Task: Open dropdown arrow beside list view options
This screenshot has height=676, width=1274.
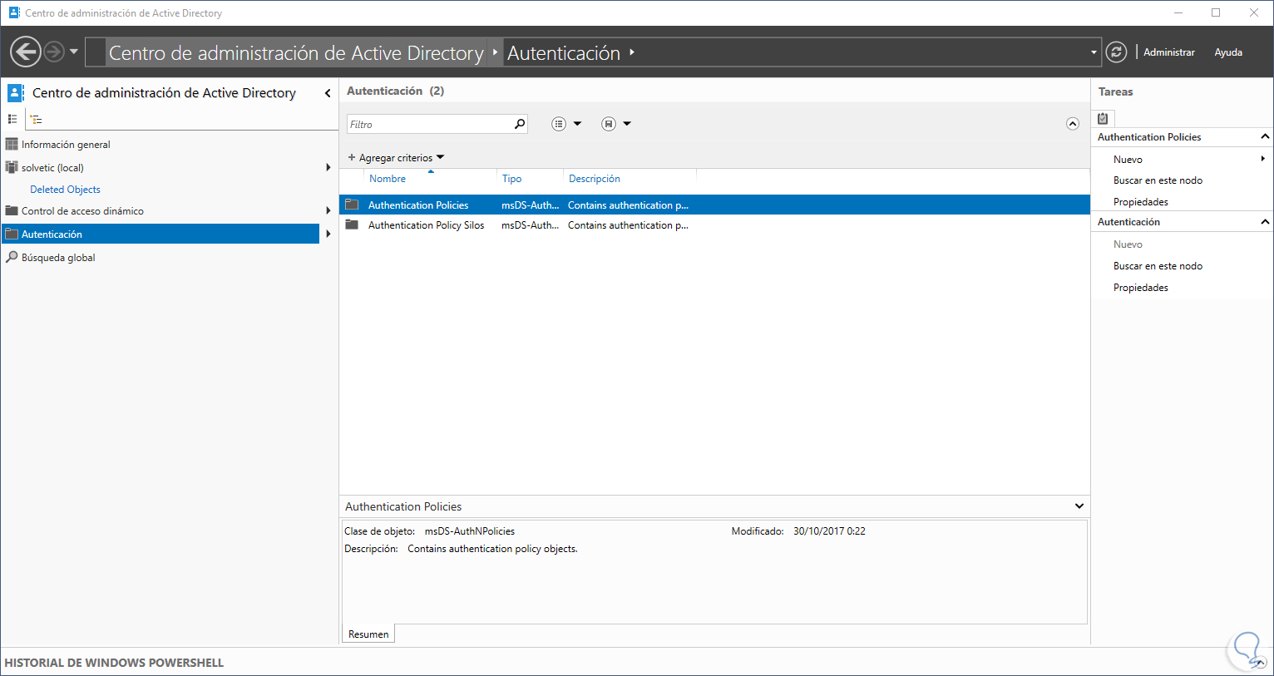Action: [x=577, y=124]
